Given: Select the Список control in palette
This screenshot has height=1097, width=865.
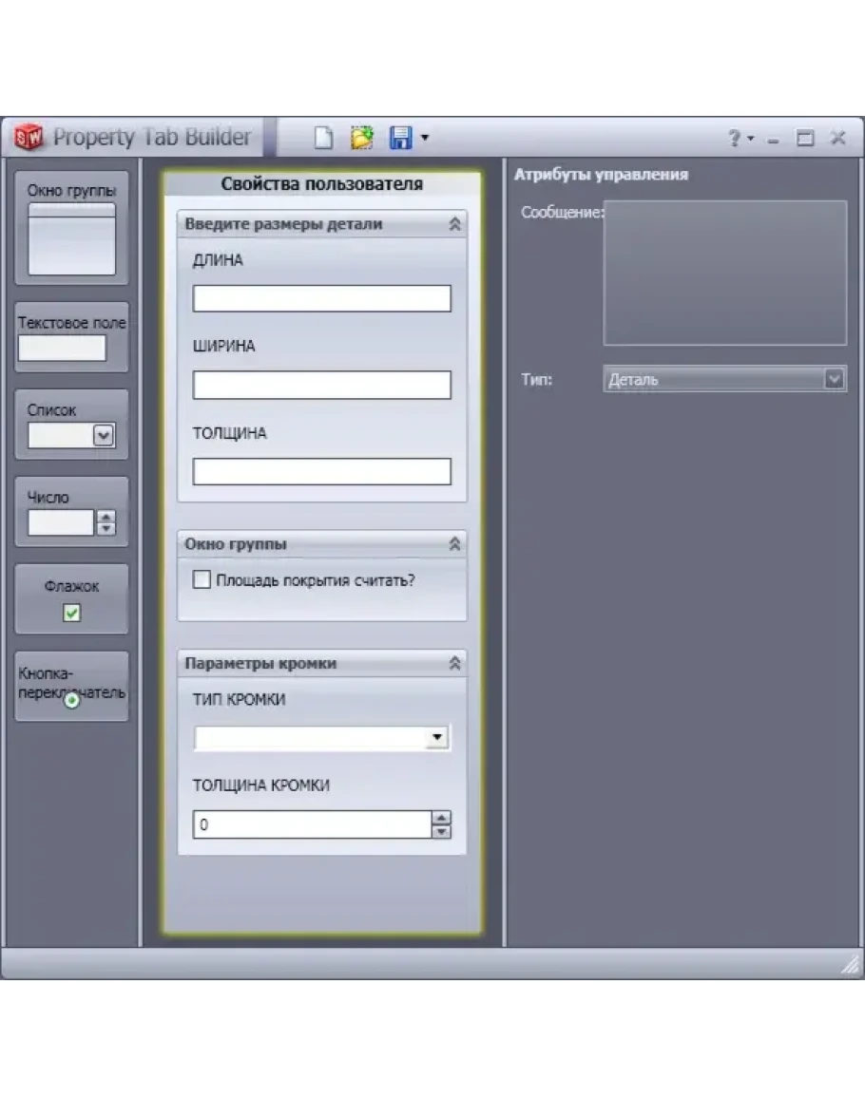Looking at the screenshot, I should pos(71,425).
